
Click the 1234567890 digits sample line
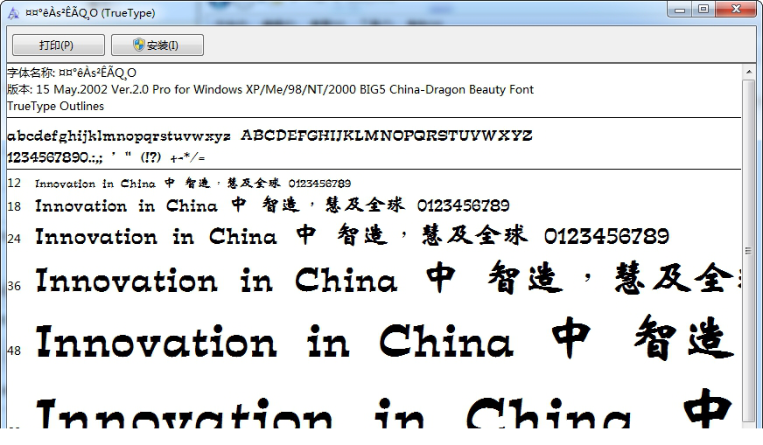coord(106,157)
